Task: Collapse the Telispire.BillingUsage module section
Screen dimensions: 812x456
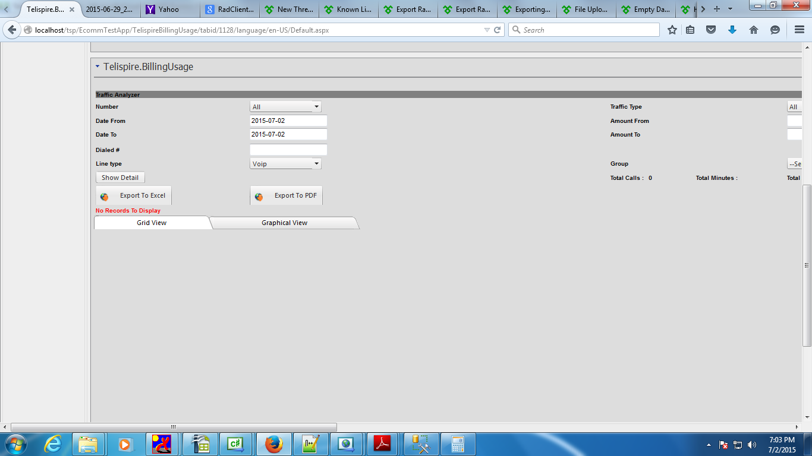Action: coord(97,66)
